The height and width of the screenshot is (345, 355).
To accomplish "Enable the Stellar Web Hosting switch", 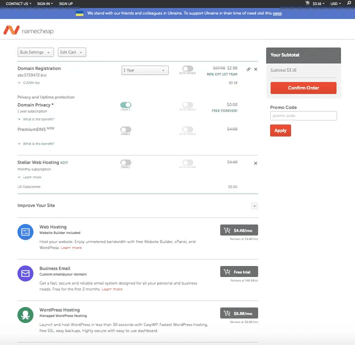I will click(126, 162).
